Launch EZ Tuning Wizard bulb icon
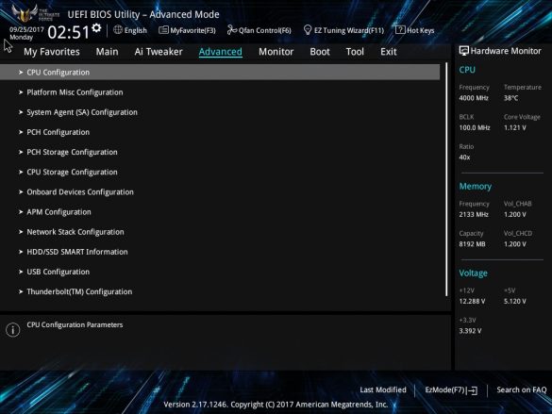The height and width of the screenshot is (414, 552). [308, 30]
